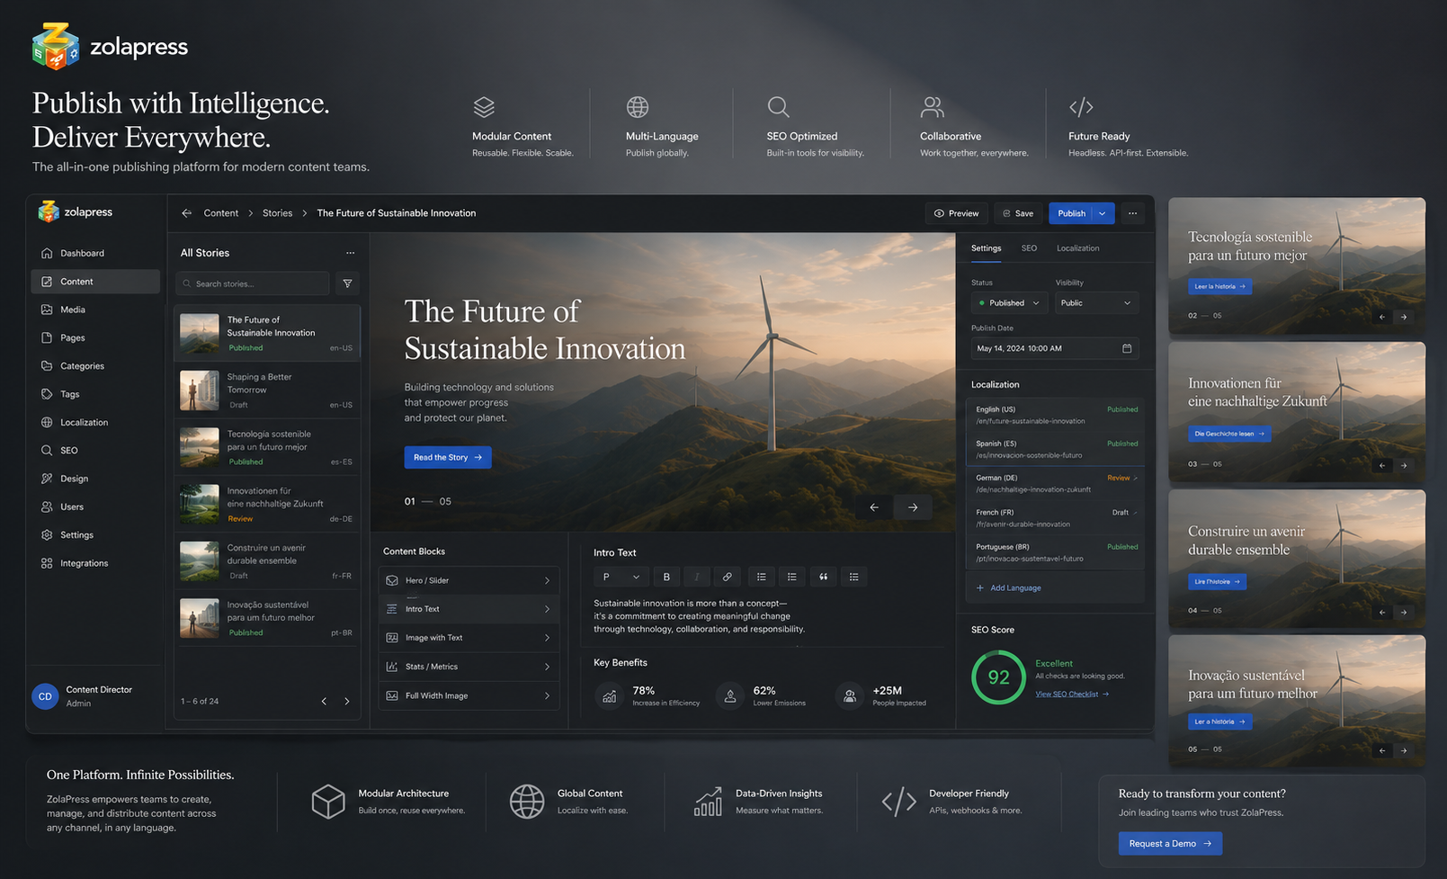Open the Visibility dropdown showing Public

click(x=1097, y=303)
